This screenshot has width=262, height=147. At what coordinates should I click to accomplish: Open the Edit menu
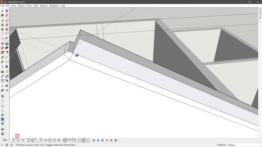pyautogui.click(x=8, y=6)
